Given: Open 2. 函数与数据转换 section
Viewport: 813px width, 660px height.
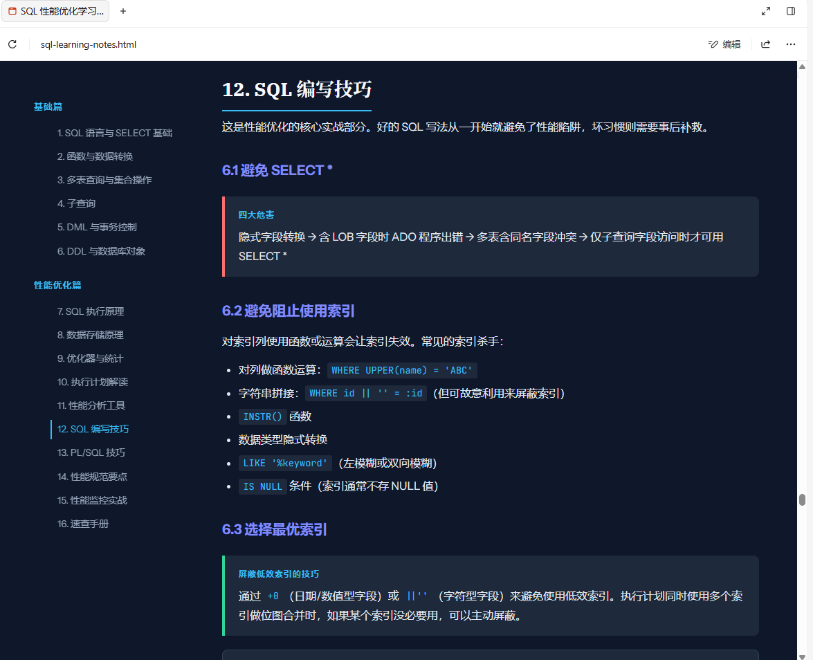Looking at the screenshot, I should [x=95, y=156].
